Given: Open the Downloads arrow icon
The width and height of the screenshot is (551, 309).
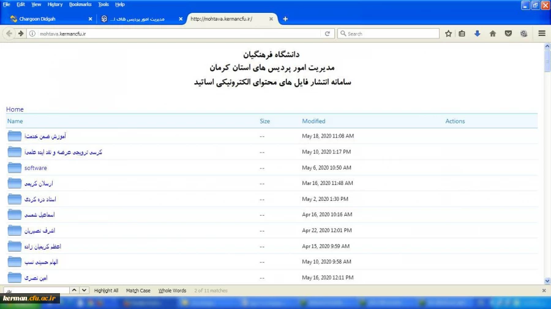Looking at the screenshot, I should point(477,34).
